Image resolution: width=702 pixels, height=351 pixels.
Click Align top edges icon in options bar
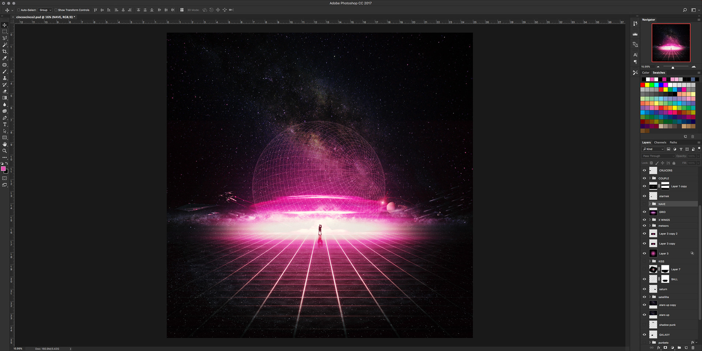pos(95,10)
